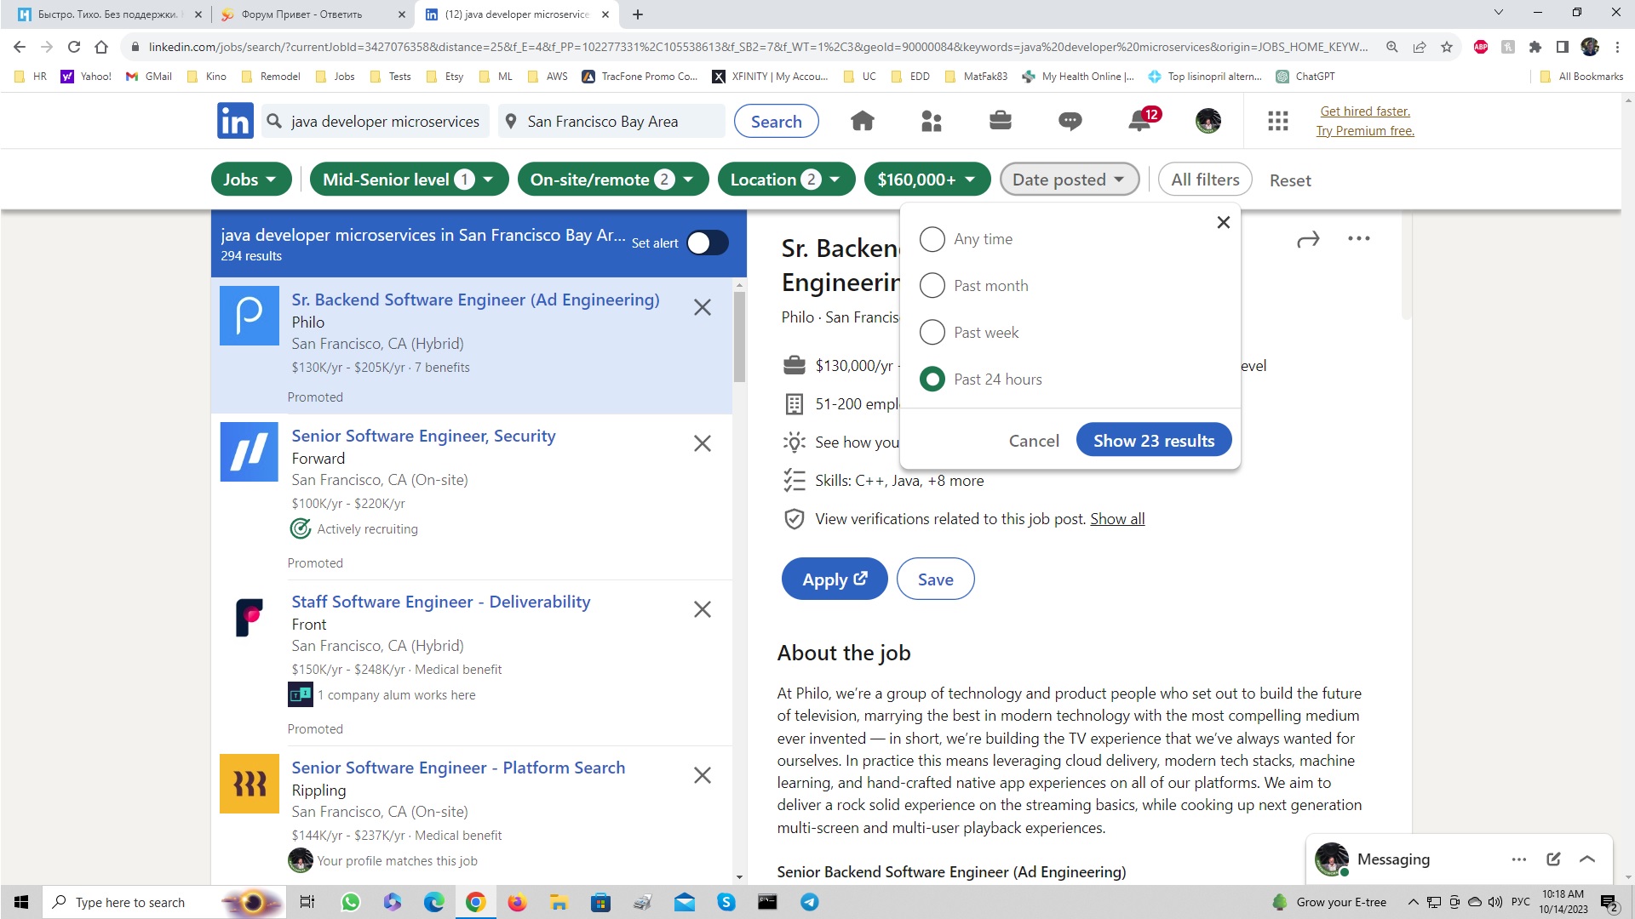Open File Explorer from taskbar
This screenshot has height=919, width=1635.
[559, 902]
